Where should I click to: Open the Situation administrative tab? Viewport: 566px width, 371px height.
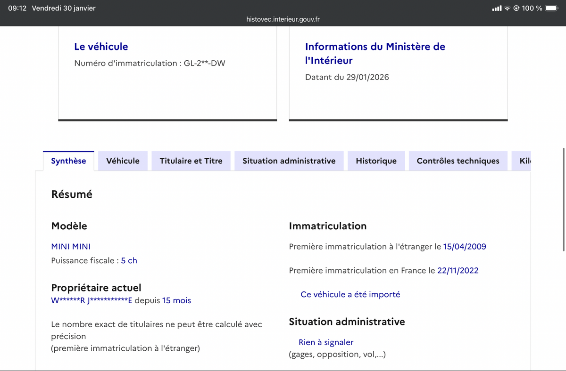289,161
